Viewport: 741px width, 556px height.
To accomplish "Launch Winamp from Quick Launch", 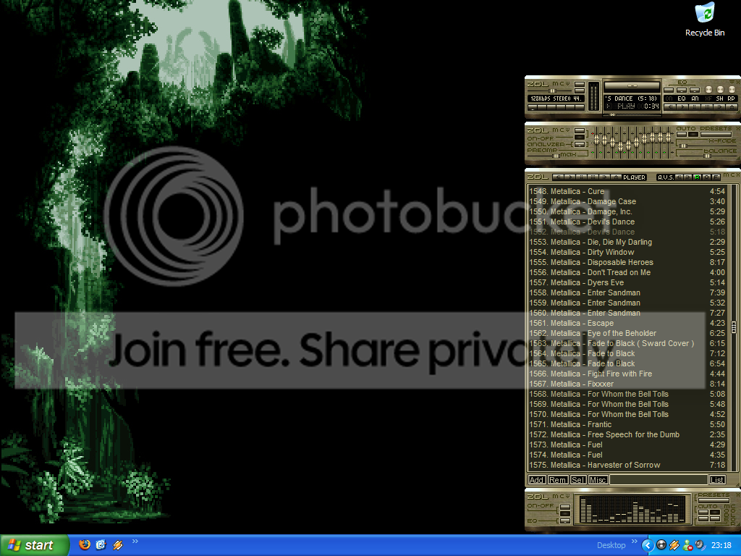I will pyautogui.click(x=117, y=545).
